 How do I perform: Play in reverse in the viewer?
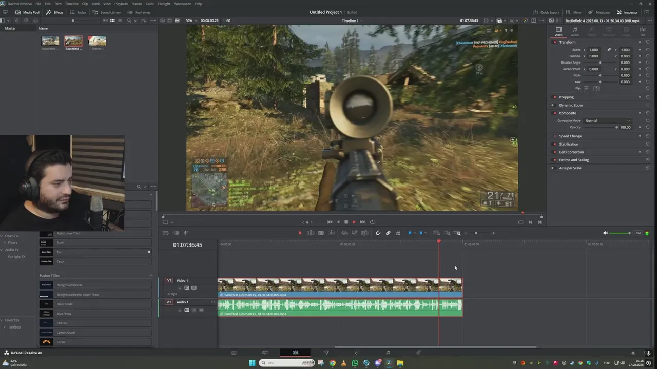tap(338, 222)
